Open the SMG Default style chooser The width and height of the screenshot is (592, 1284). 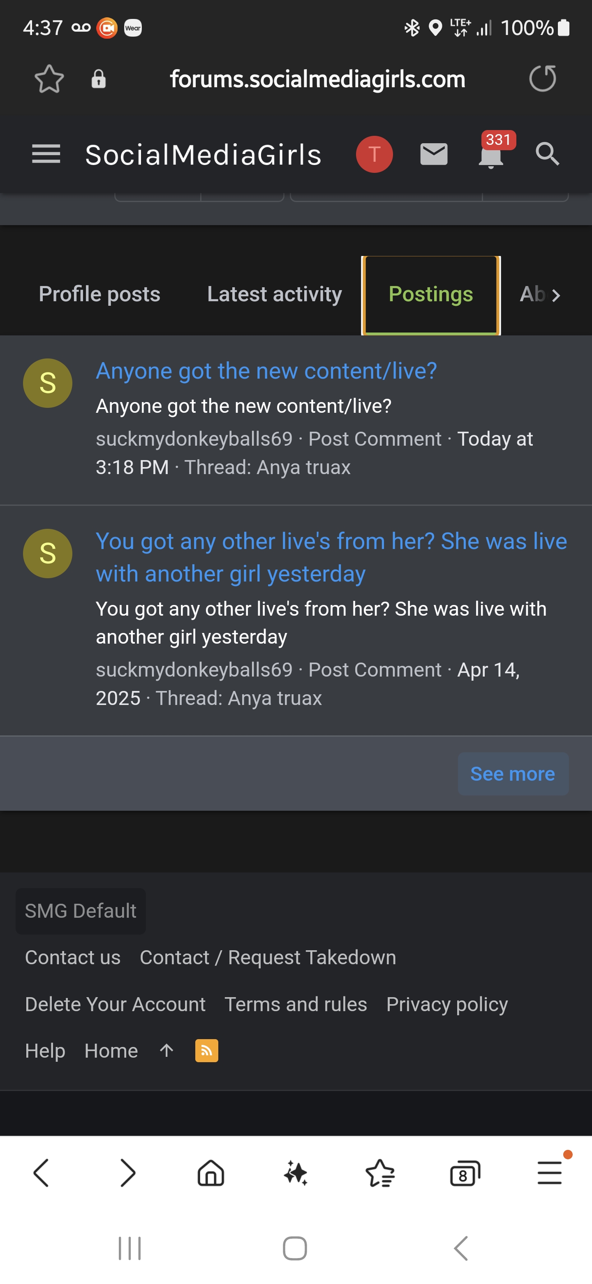(x=81, y=911)
